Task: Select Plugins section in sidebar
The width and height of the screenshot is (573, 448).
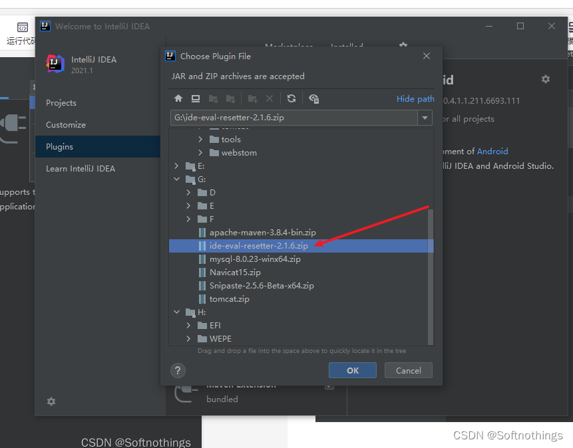Action: tap(98, 147)
